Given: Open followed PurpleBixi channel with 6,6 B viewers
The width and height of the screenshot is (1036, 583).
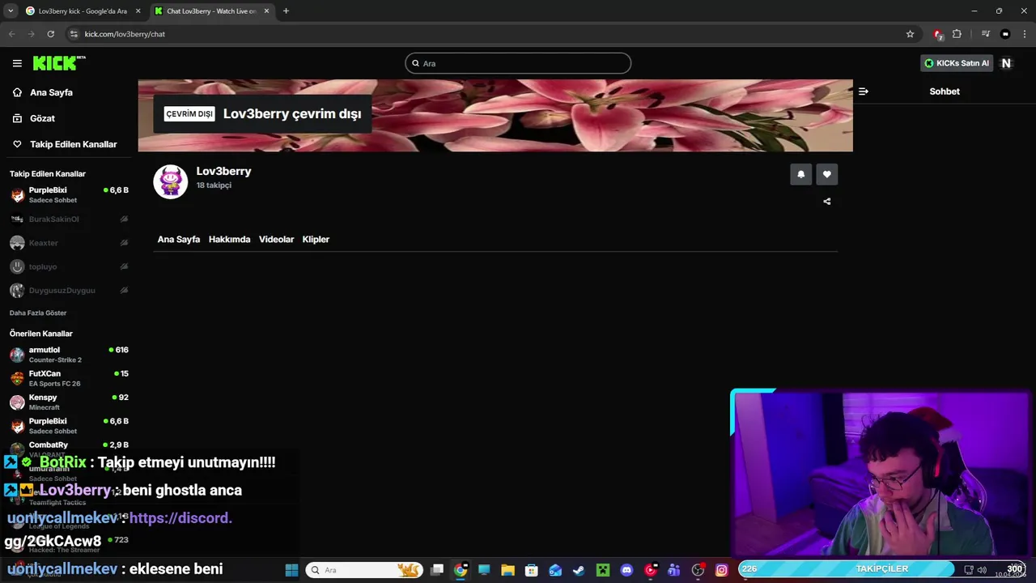Looking at the screenshot, I should [x=69, y=194].
